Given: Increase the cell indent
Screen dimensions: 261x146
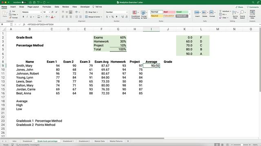Looking at the screenshot, I should tap(80, 17).
